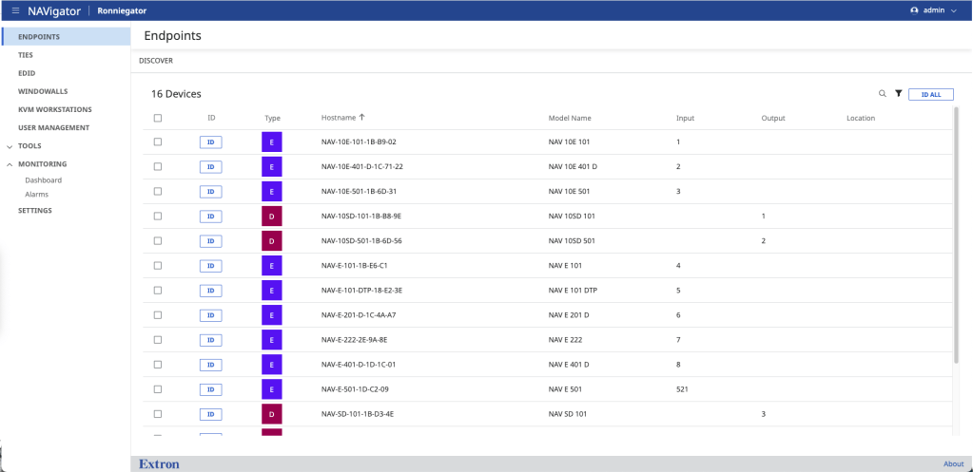Check the box for NAV-E-222-2E-9A-8E
This screenshot has width=973, height=472.
coord(158,340)
